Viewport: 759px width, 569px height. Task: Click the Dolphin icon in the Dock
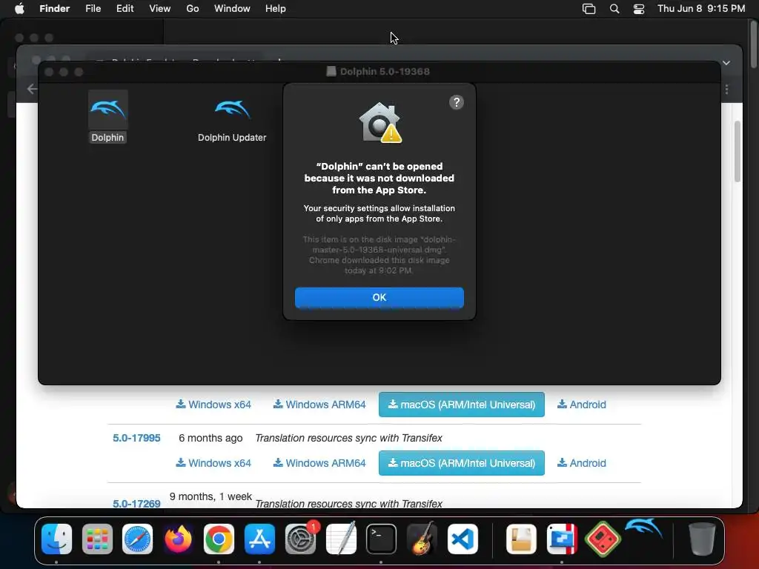(644, 528)
